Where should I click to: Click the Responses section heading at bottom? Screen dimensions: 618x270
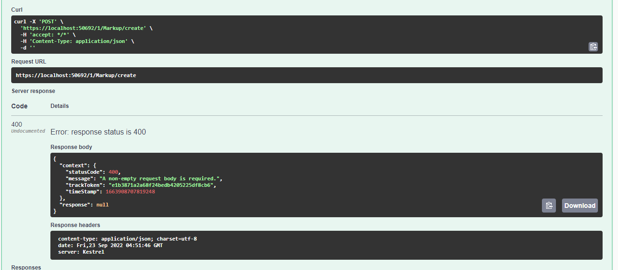tap(26, 267)
